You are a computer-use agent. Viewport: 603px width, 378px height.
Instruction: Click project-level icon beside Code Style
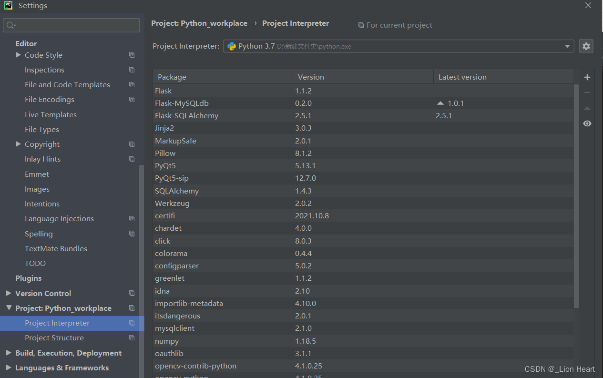pos(132,55)
